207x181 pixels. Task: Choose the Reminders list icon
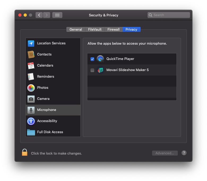[x=31, y=77]
